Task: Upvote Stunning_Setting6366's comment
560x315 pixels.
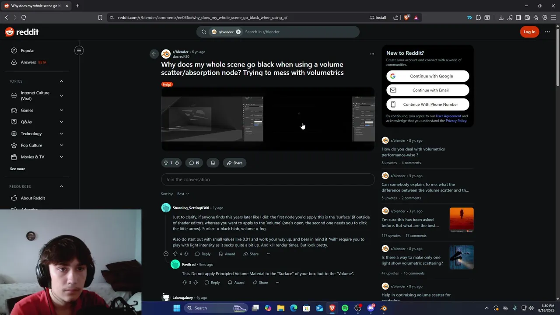Action: 175,254
